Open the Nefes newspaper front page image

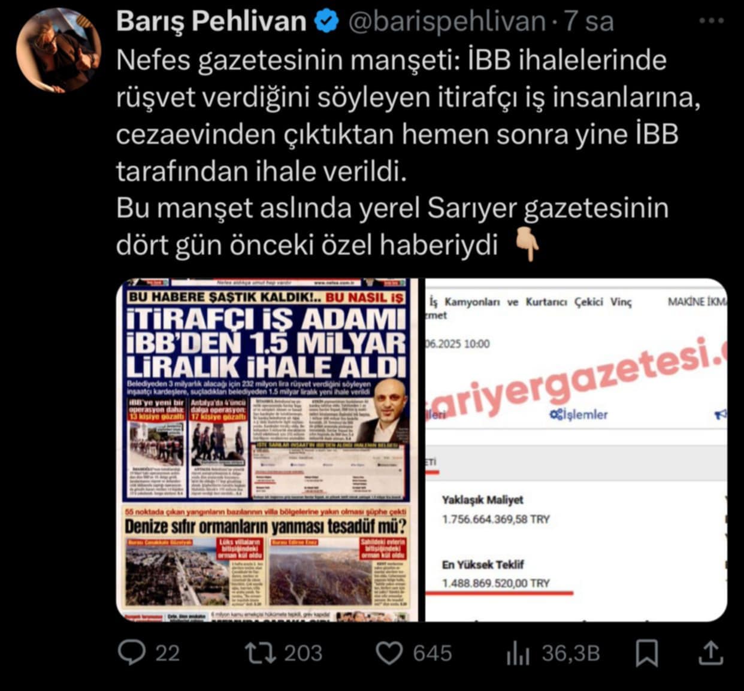268,450
